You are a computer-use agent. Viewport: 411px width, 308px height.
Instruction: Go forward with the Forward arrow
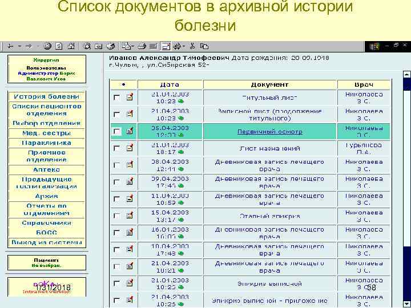coord(29,46)
